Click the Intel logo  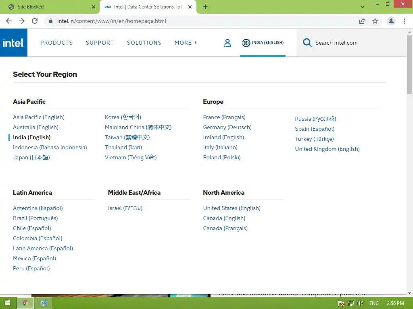[13, 43]
